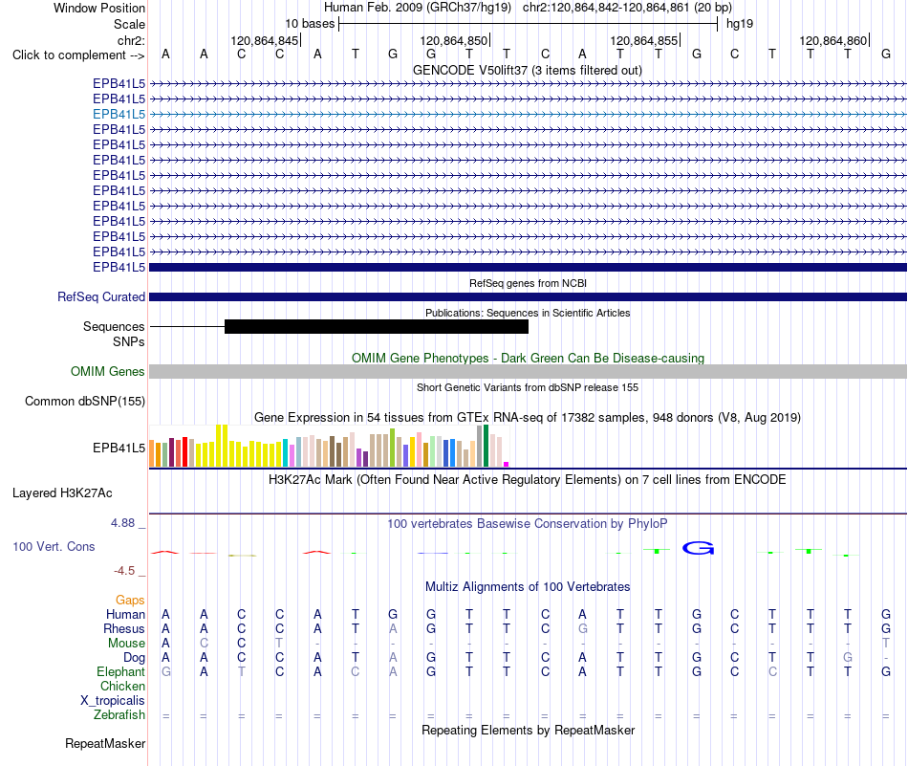Screen dimensions: 908x766
Task: Open 'Publications: Sequences in Scientific Articles' title
Action: pyautogui.click(x=528, y=313)
